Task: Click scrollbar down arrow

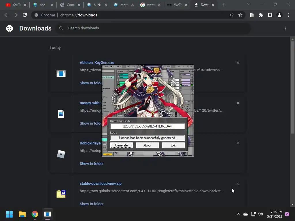Action: (x=292, y=205)
